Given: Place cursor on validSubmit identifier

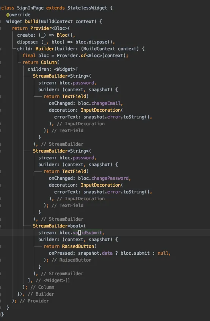Looking at the screenshot, I should 87,232.
